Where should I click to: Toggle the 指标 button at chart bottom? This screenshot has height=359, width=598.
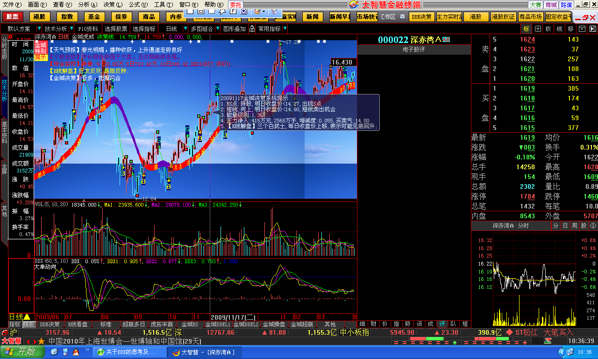pyautogui.click(x=15, y=324)
